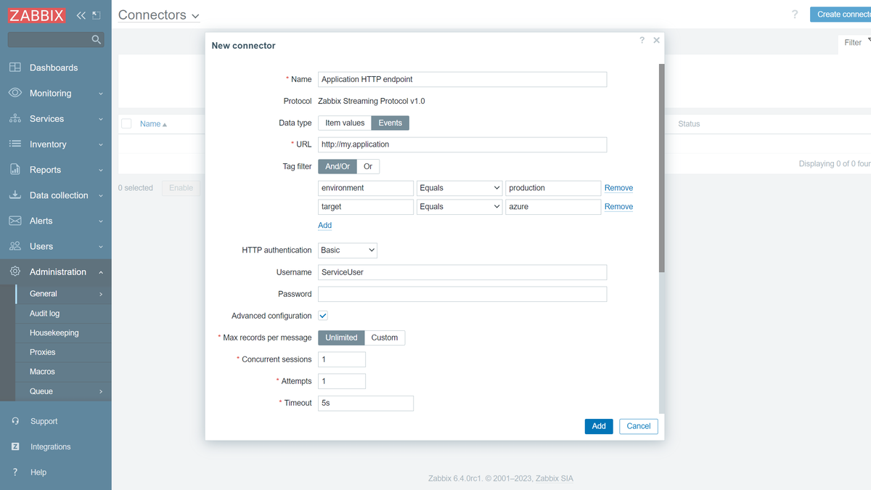Click the Reports chart icon
Image resolution: width=871 pixels, height=490 pixels.
point(15,169)
